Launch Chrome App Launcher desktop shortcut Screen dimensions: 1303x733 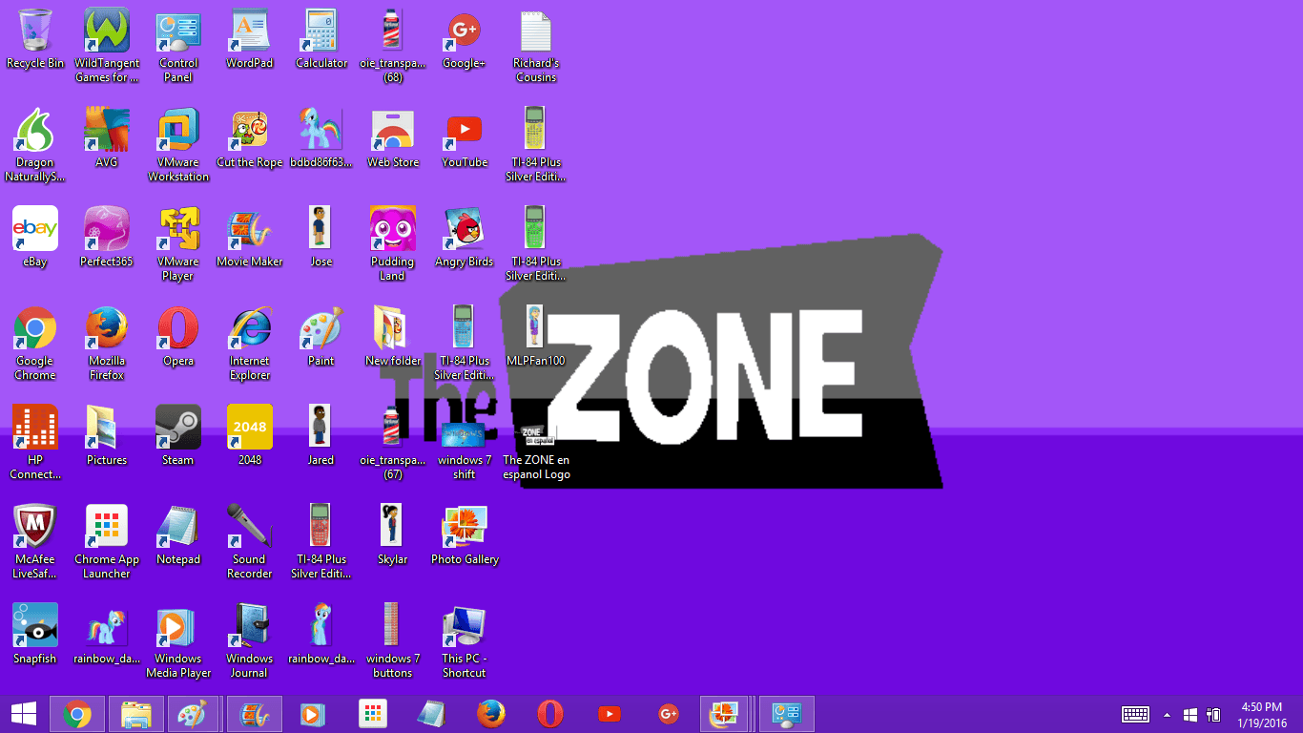coord(107,543)
